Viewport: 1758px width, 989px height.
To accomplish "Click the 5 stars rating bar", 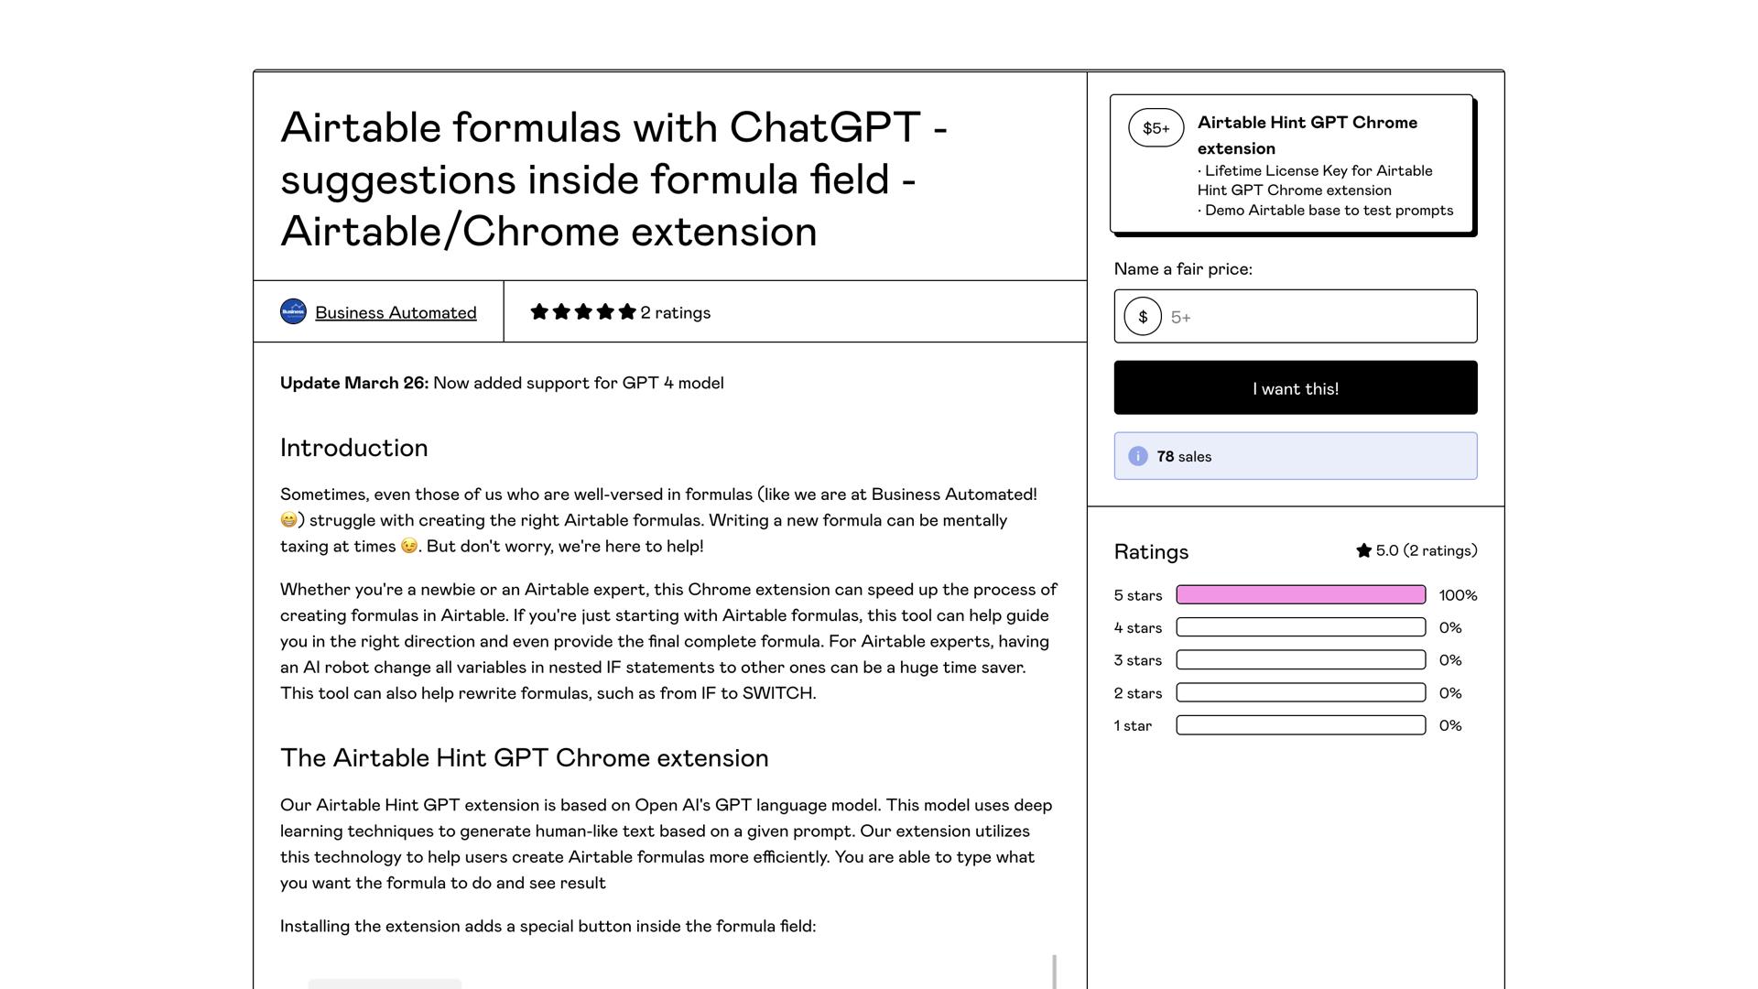I will [1300, 595].
